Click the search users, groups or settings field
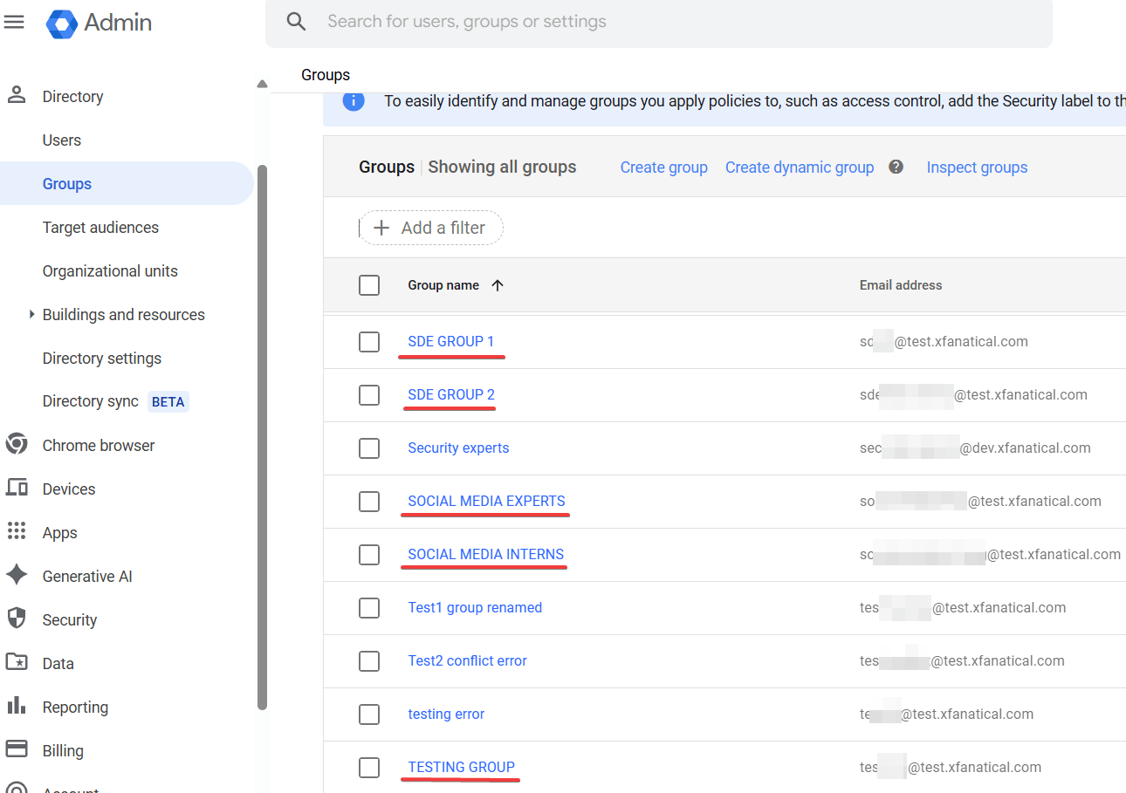The width and height of the screenshot is (1126, 793). [x=659, y=22]
